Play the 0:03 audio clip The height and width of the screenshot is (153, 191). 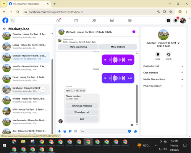[x=105, y=60]
